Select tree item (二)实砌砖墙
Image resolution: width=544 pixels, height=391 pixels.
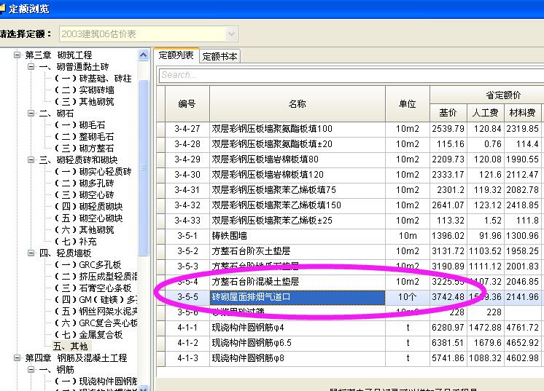[x=85, y=90]
